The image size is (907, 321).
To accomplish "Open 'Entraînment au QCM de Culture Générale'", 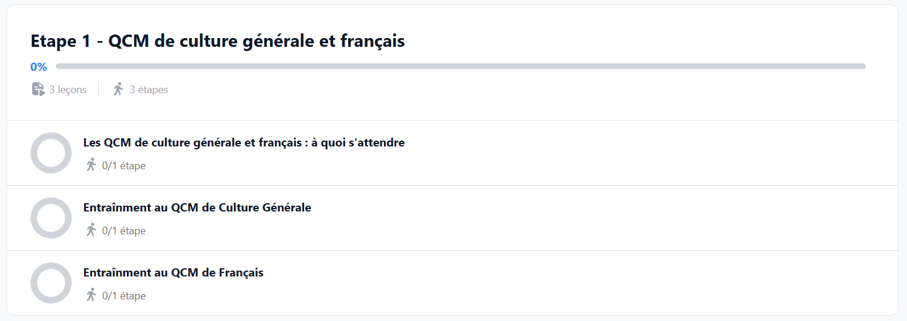I will pyautogui.click(x=197, y=207).
